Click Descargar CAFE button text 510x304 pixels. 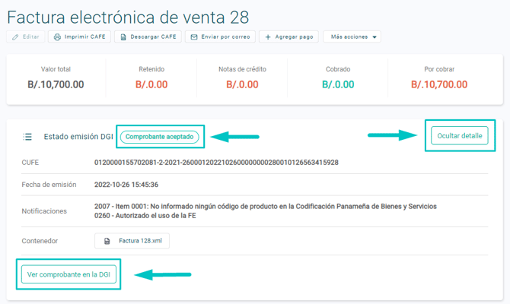pos(153,36)
